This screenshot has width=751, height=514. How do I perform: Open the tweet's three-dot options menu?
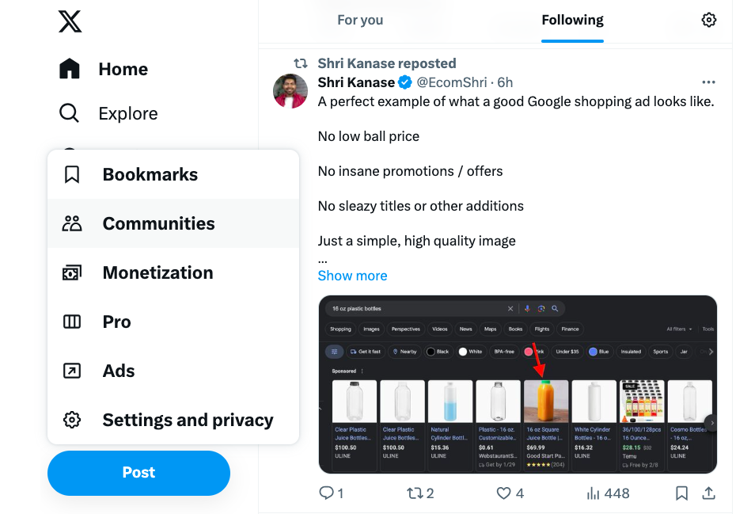(708, 82)
